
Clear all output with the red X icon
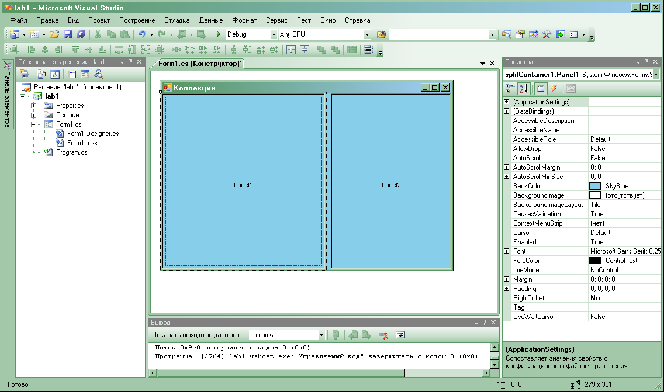(x=383, y=335)
